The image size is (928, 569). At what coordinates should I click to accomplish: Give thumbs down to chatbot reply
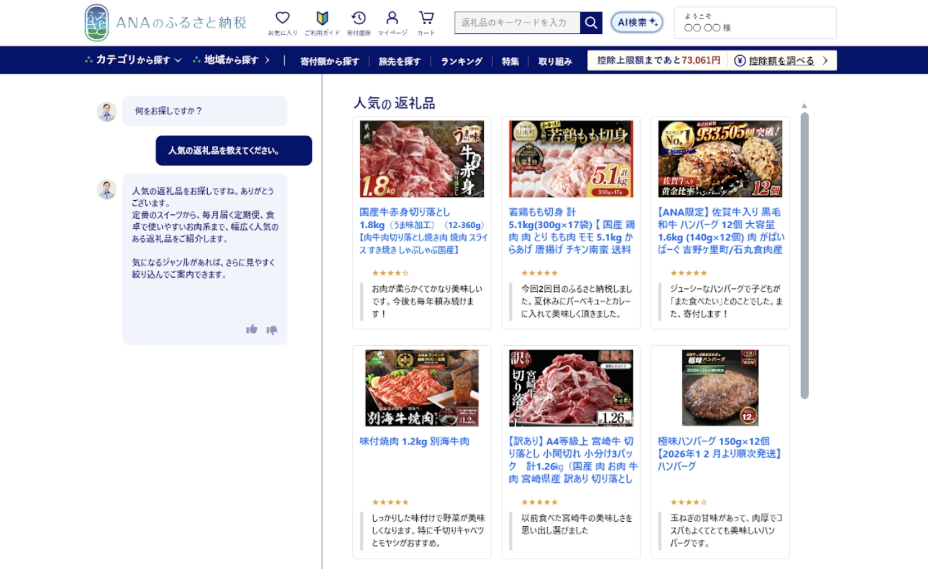pos(272,330)
